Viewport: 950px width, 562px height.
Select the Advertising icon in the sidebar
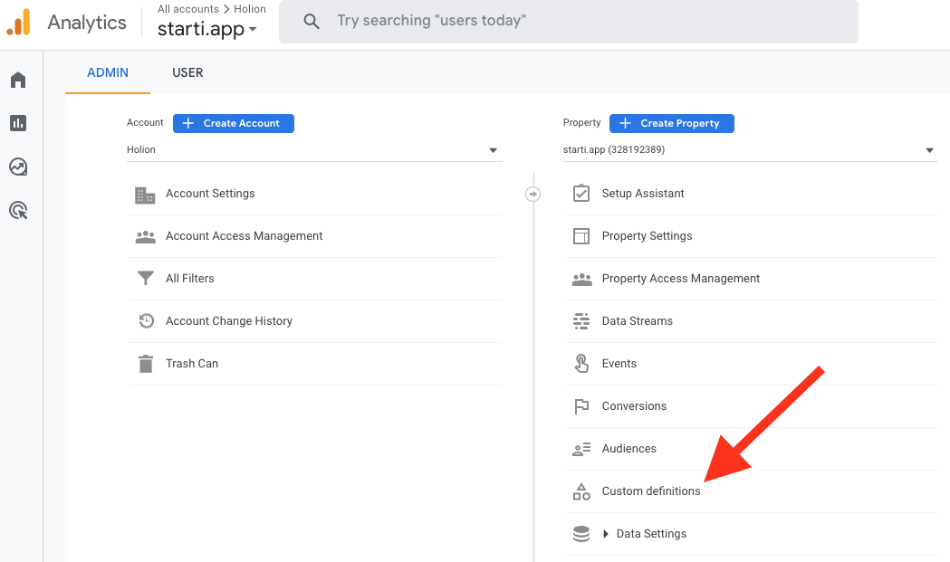coord(17,210)
